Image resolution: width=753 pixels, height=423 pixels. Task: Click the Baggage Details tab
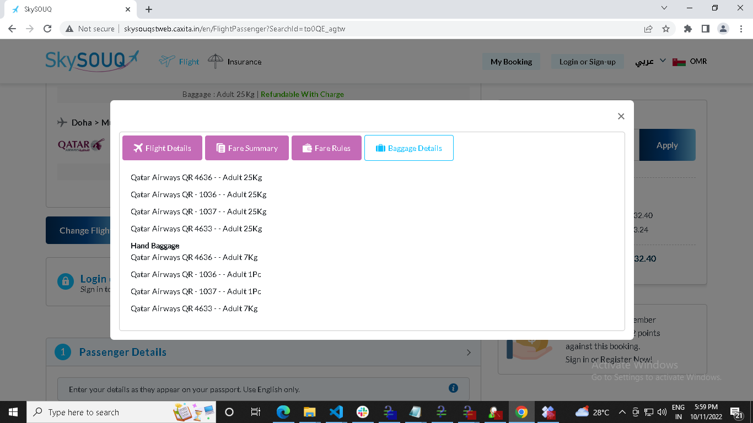pyautogui.click(x=408, y=148)
